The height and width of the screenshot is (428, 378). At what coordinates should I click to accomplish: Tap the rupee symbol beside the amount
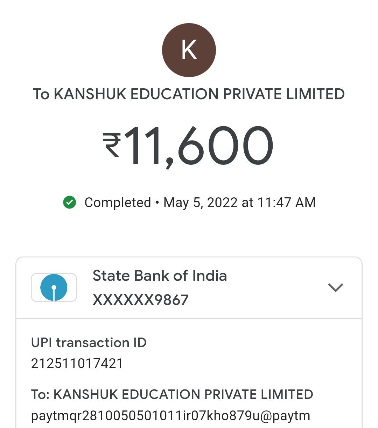112,145
